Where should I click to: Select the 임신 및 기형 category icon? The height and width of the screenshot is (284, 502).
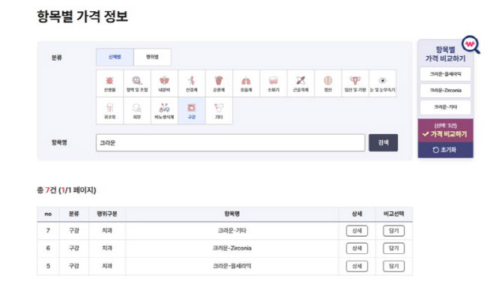point(355,84)
